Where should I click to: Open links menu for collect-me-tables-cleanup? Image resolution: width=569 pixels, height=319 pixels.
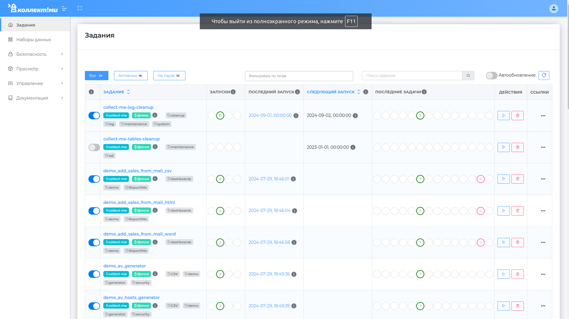pos(543,147)
